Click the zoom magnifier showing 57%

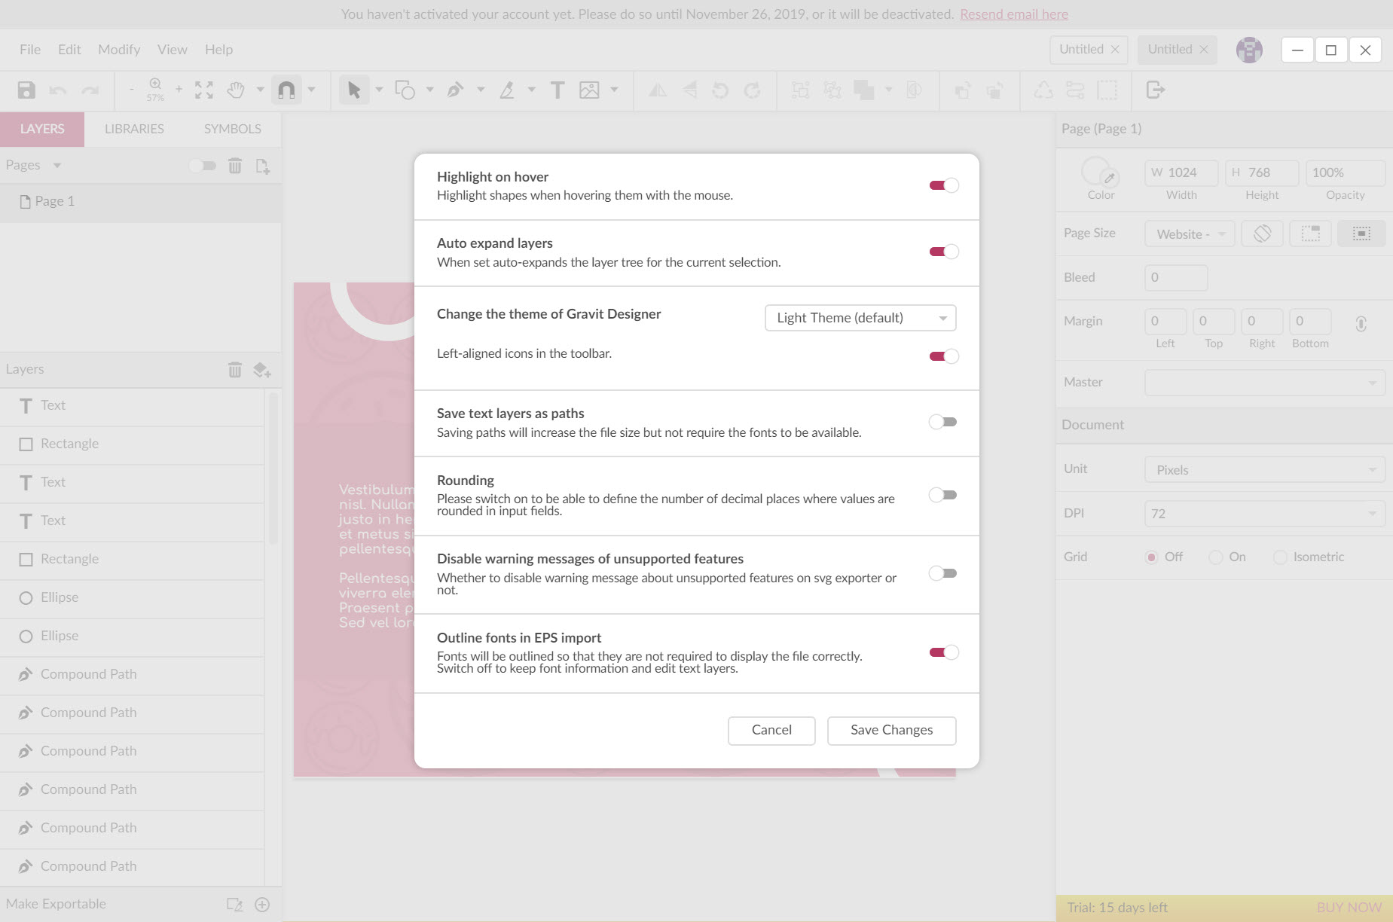coord(155,89)
